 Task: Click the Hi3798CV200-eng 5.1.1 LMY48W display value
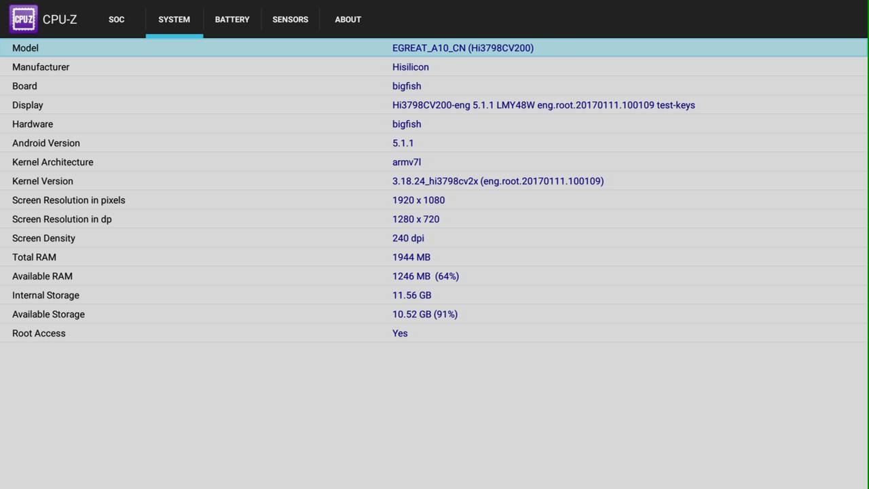point(544,105)
